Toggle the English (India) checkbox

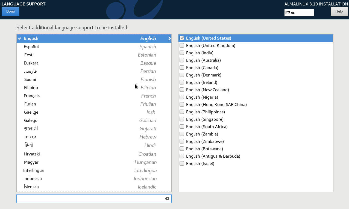pyautogui.click(x=182, y=53)
